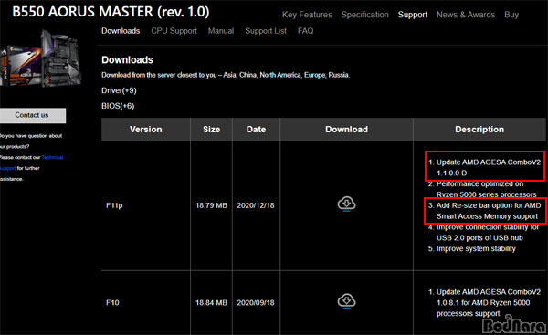Image resolution: width=548 pixels, height=335 pixels.
Task: Open the Key Features tab
Action: click(307, 15)
